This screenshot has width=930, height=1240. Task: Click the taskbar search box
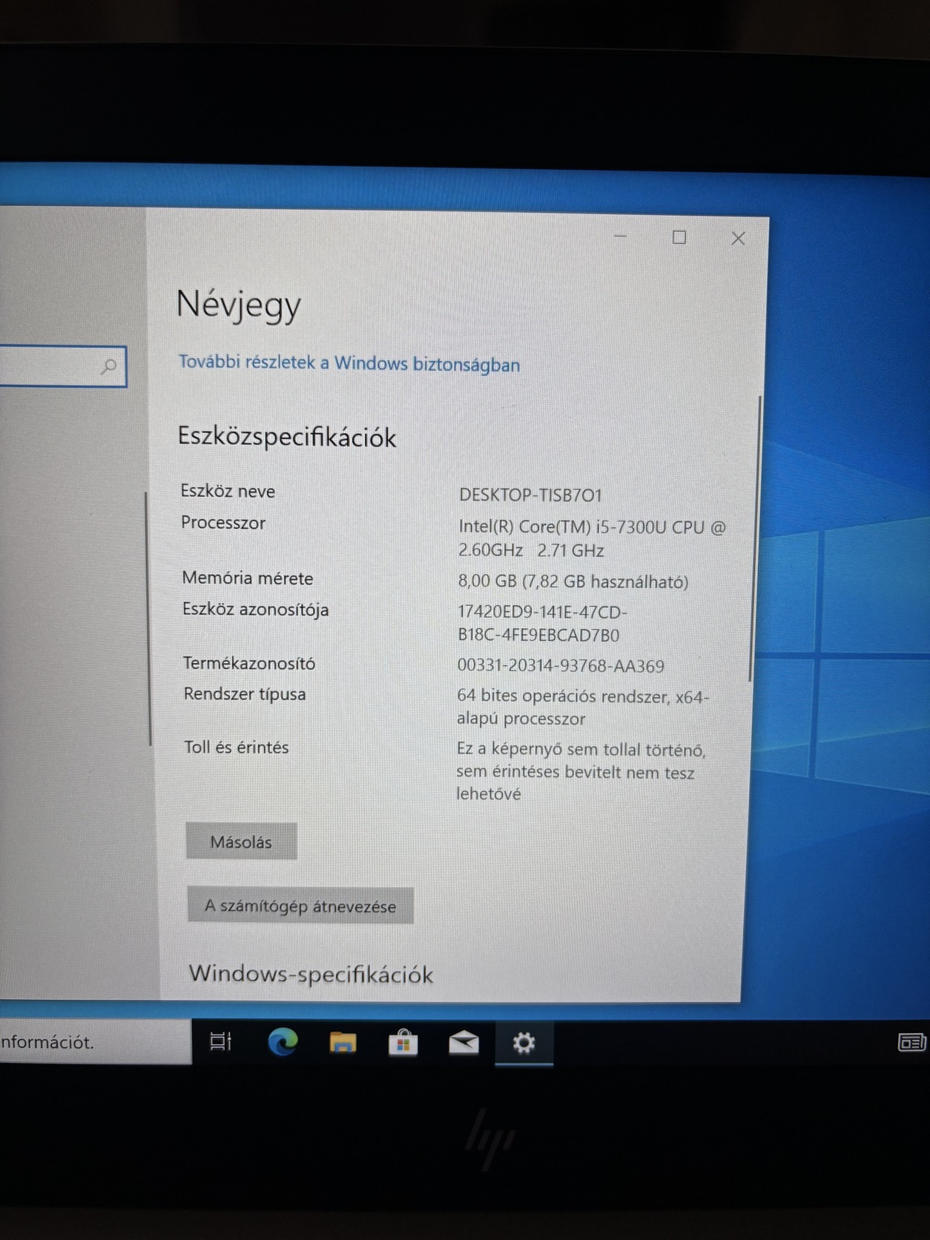click(95, 1042)
